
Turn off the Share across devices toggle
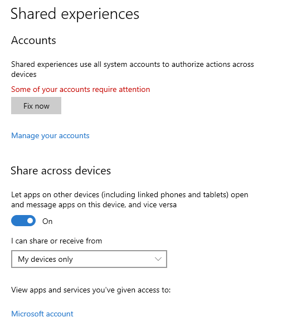pyautogui.click(x=23, y=221)
